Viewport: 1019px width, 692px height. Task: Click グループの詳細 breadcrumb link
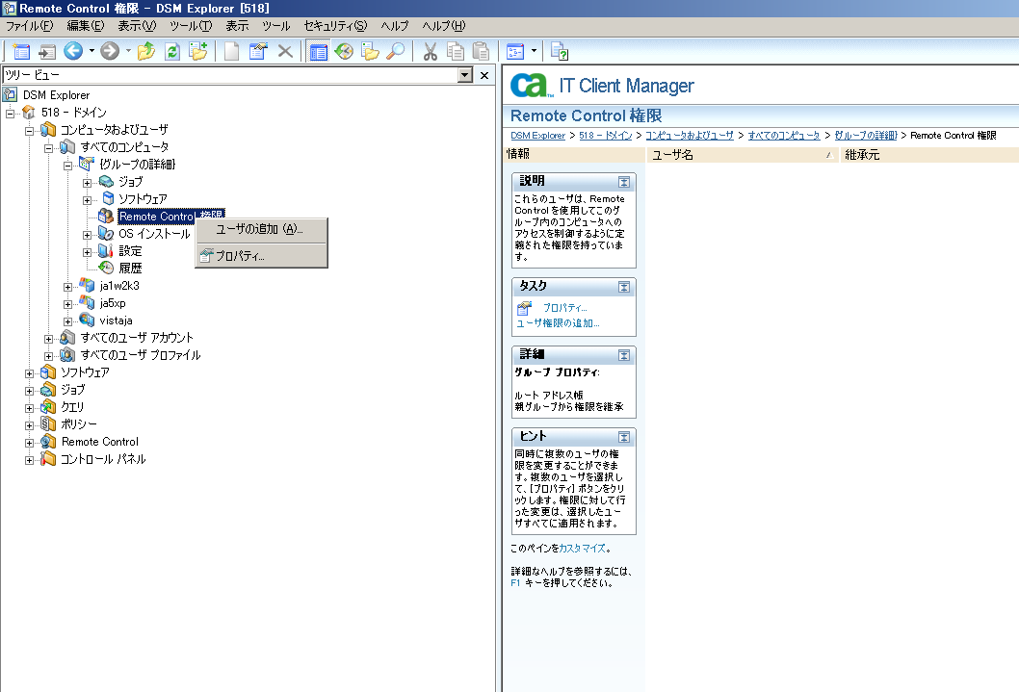pos(866,136)
